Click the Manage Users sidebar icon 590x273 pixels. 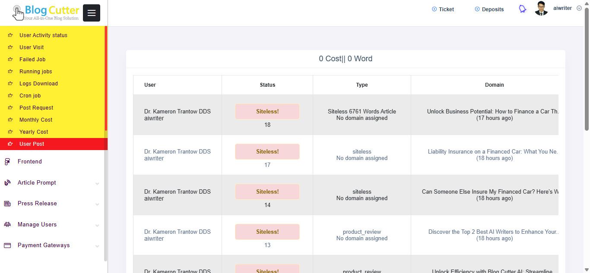[x=7, y=225]
